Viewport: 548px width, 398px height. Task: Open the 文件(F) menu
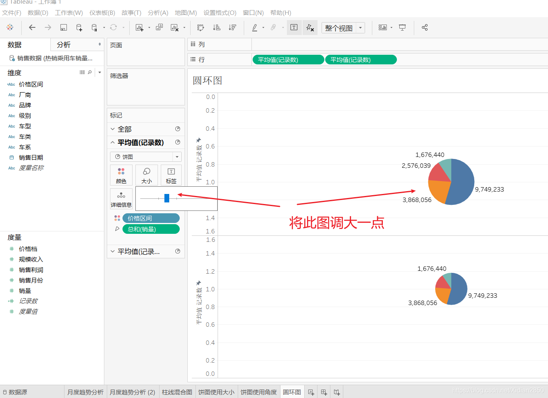12,13
